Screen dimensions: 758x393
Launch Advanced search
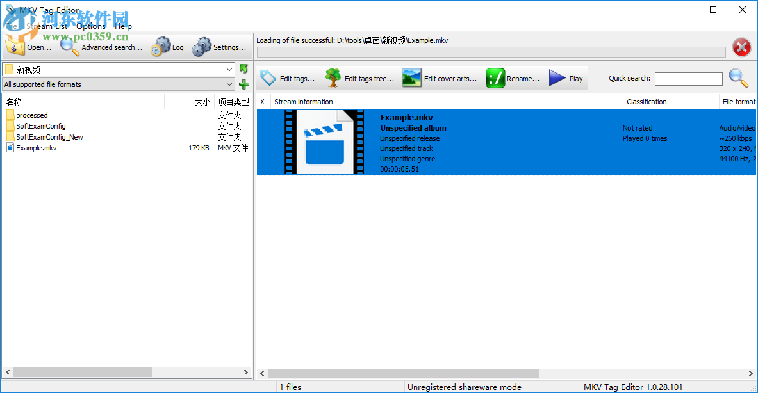click(x=103, y=46)
